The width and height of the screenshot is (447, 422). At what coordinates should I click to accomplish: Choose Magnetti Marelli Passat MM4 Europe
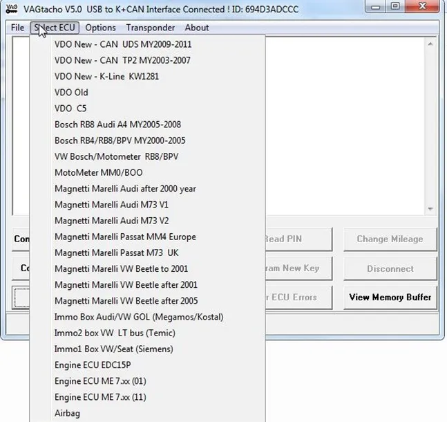pos(125,237)
